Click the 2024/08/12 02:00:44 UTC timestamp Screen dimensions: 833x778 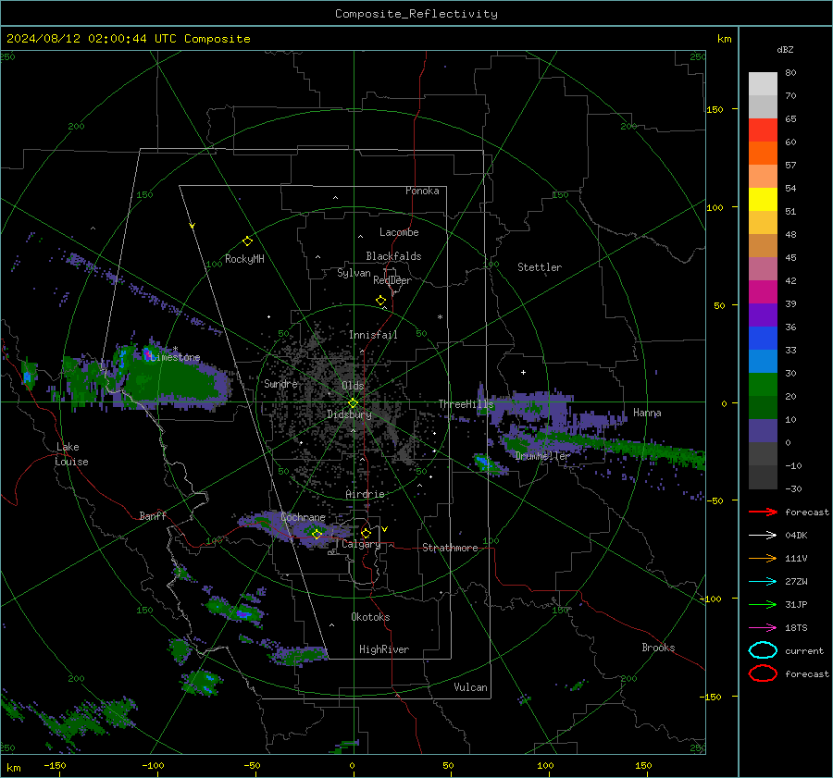click(x=93, y=39)
